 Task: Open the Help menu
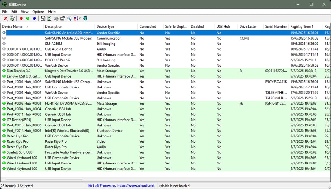(x=52, y=12)
